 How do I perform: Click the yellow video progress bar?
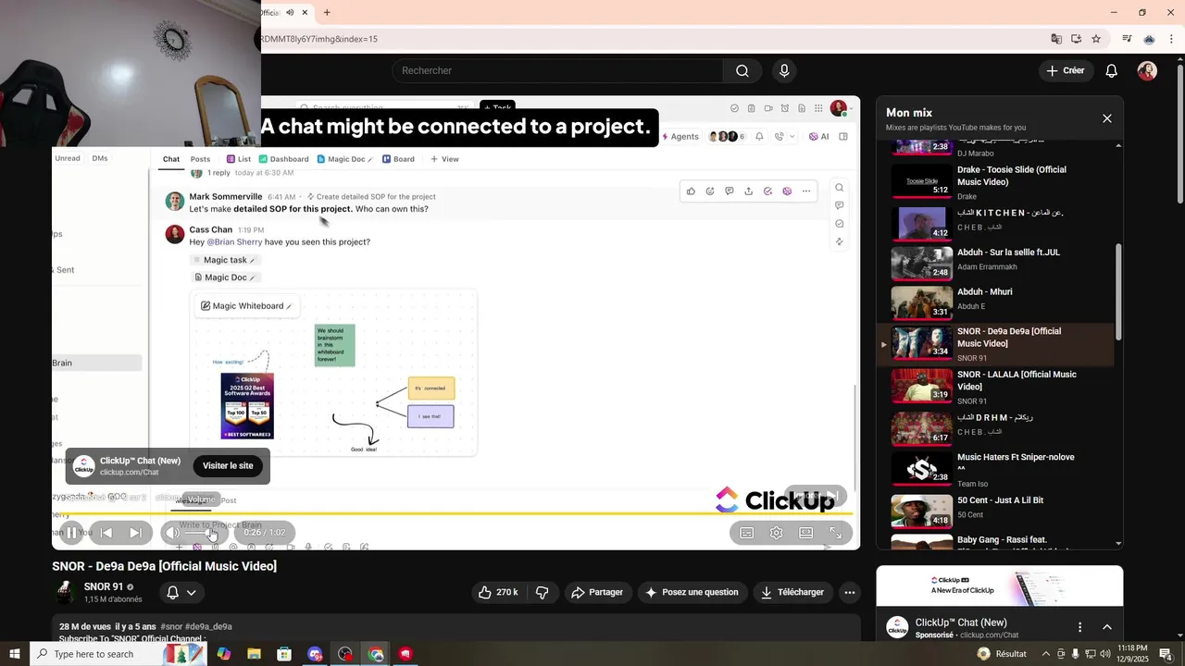tap(454, 512)
